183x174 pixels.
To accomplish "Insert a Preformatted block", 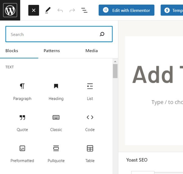I will click(x=22, y=154).
